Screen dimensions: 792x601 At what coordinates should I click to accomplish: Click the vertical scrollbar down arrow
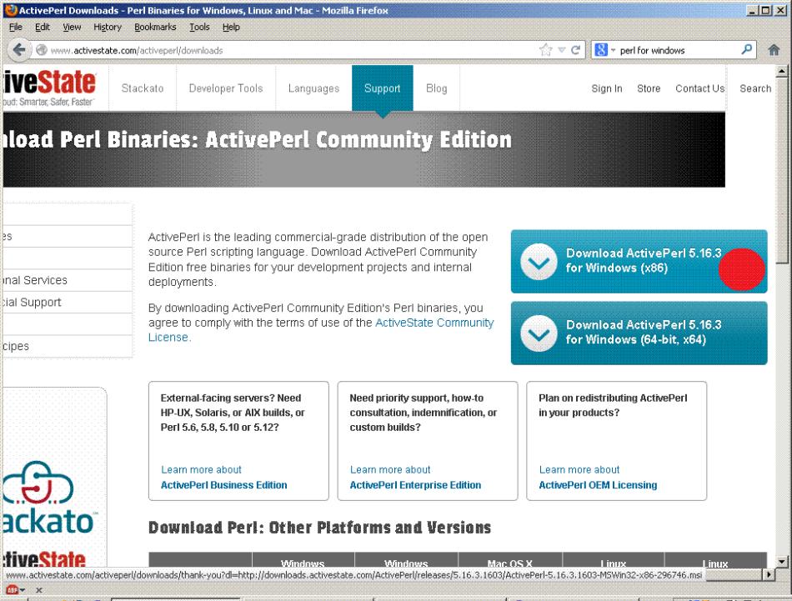click(781, 561)
